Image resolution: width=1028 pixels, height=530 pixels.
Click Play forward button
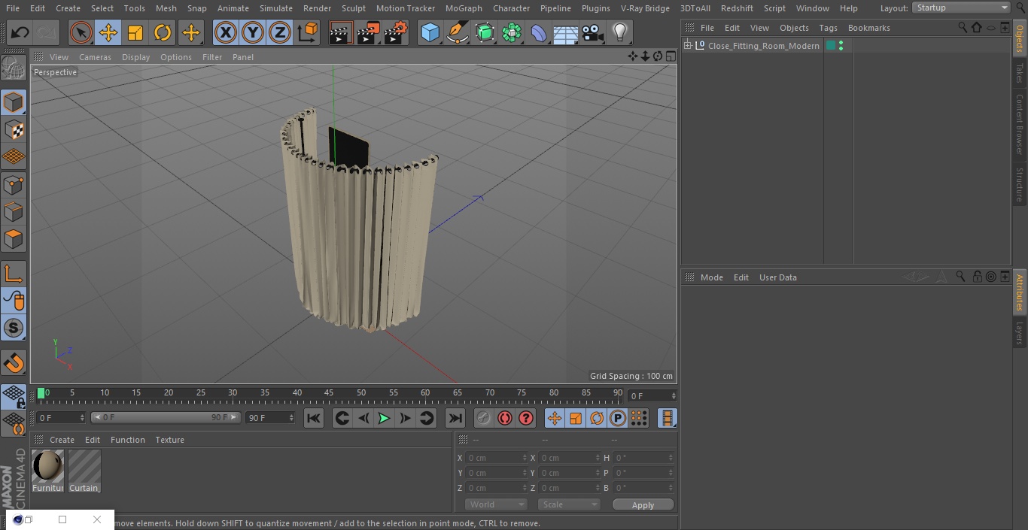[384, 418]
